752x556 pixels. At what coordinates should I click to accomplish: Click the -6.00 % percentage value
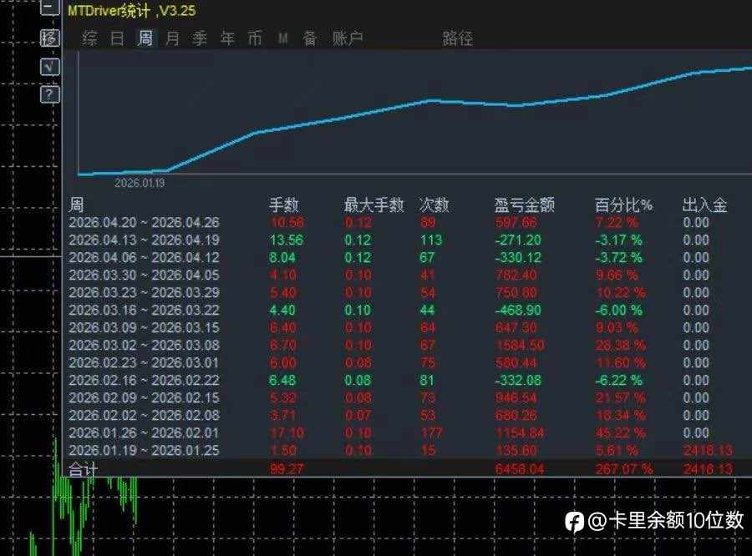pos(618,310)
